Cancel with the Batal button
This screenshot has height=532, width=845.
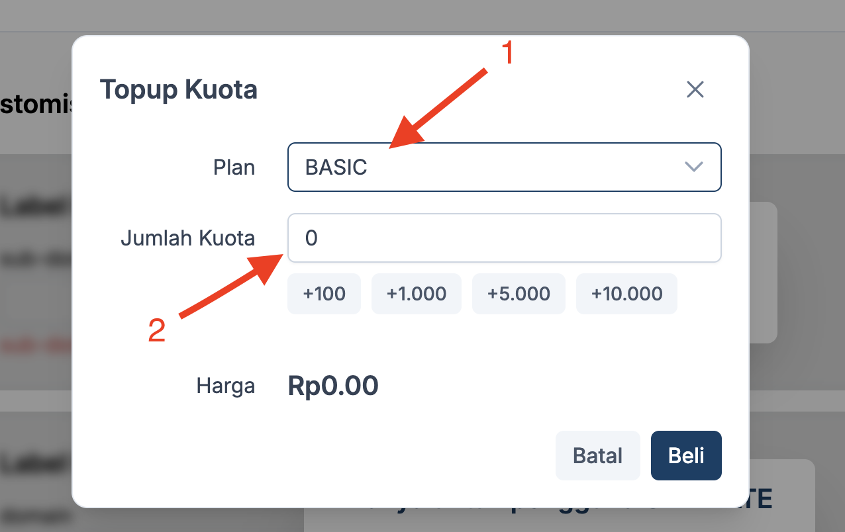(597, 455)
